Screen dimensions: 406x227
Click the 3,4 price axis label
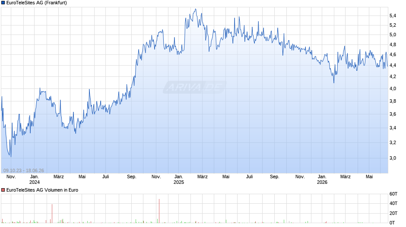pyautogui.click(x=393, y=128)
